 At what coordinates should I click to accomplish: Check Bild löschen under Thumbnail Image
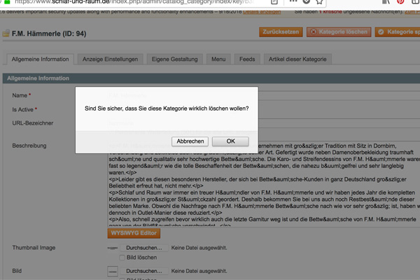(x=123, y=258)
